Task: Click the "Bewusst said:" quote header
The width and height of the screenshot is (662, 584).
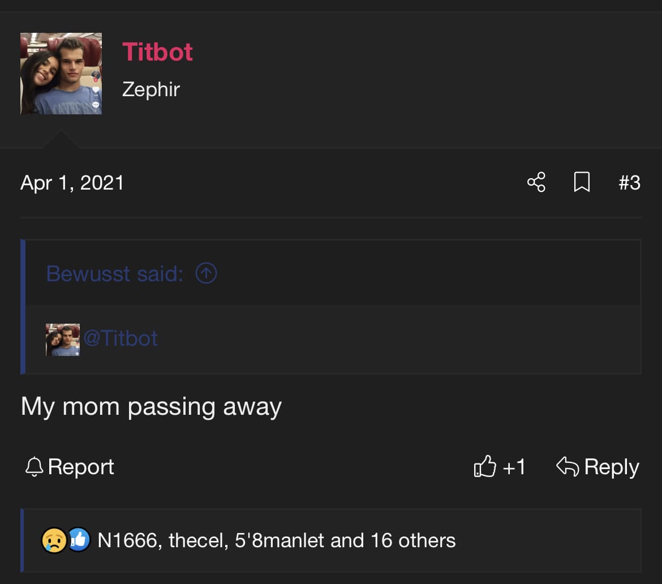Action: coord(115,274)
